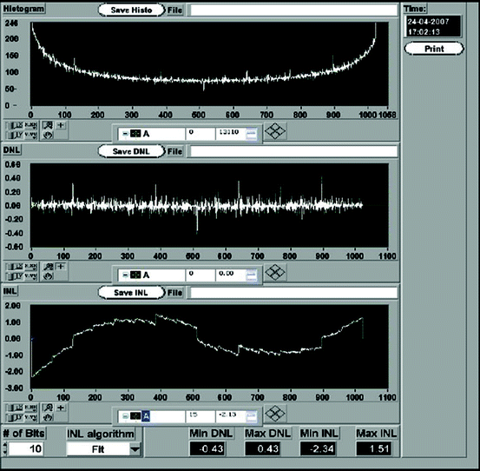Select the zoom tool under the INL graph
This screenshot has height=471, width=480.
(48, 408)
